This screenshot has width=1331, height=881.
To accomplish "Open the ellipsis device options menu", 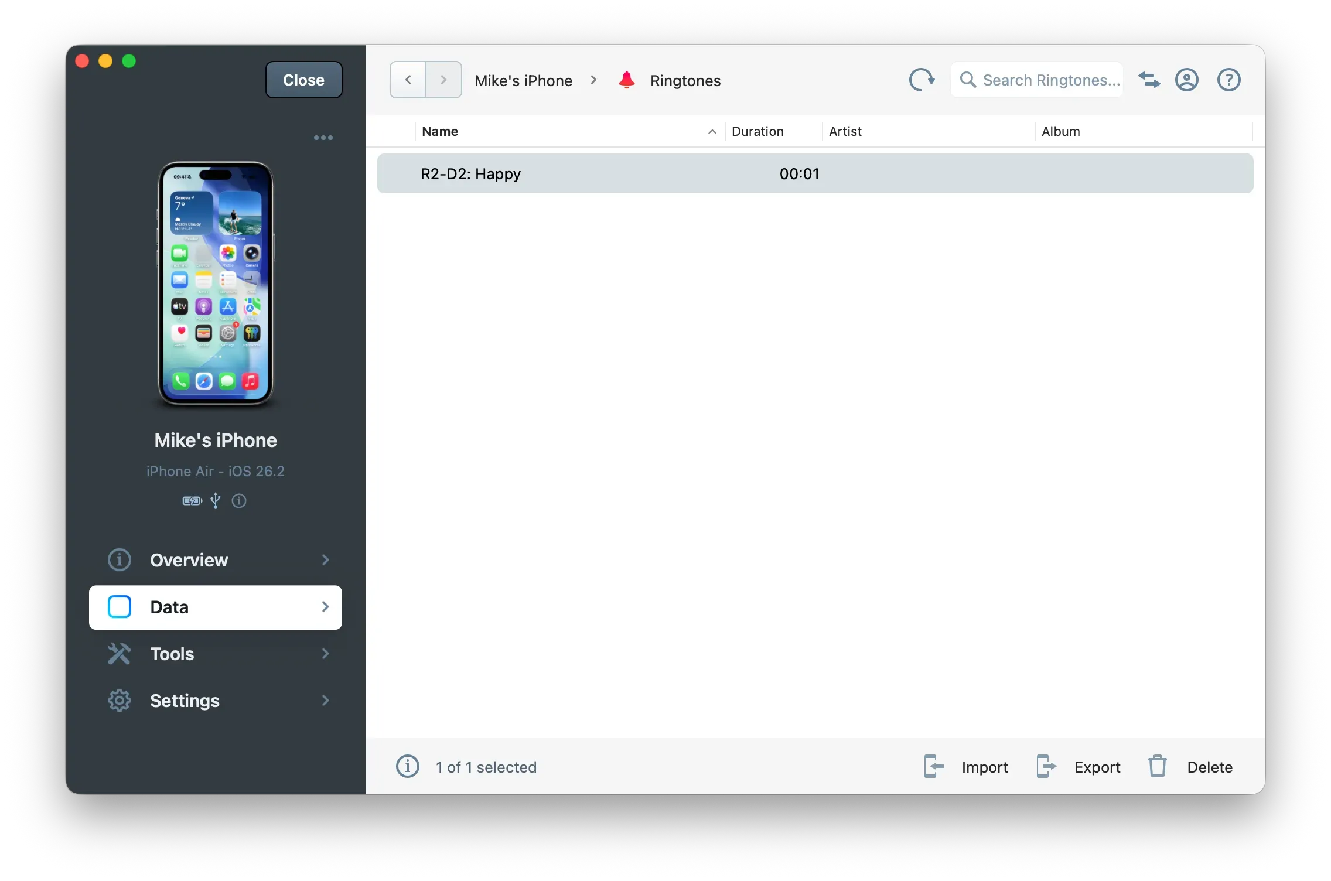I will 323,137.
